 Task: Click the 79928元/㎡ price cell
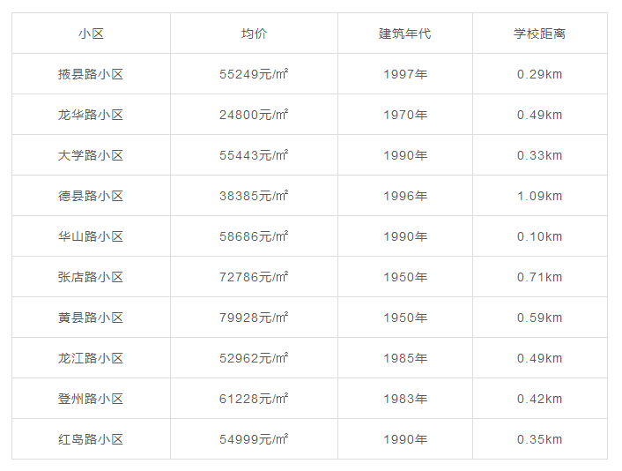(254, 318)
